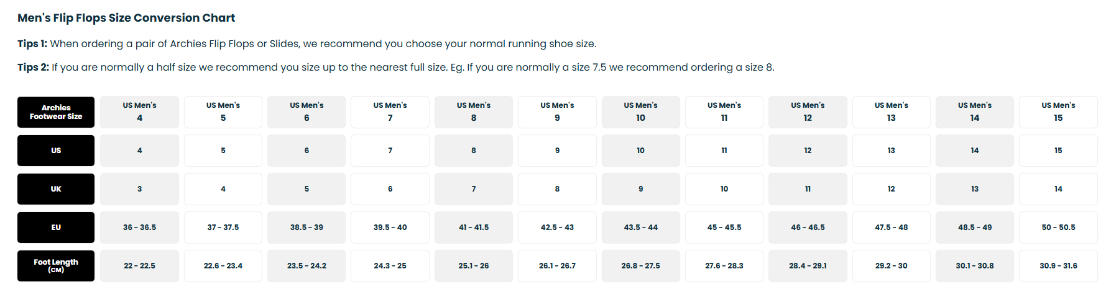Click the EU size "36 - 36.5" cell
This screenshot has height=287, width=1111.
click(x=139, y=227)
